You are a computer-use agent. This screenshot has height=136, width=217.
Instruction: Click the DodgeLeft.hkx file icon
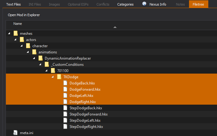point(65,95)
